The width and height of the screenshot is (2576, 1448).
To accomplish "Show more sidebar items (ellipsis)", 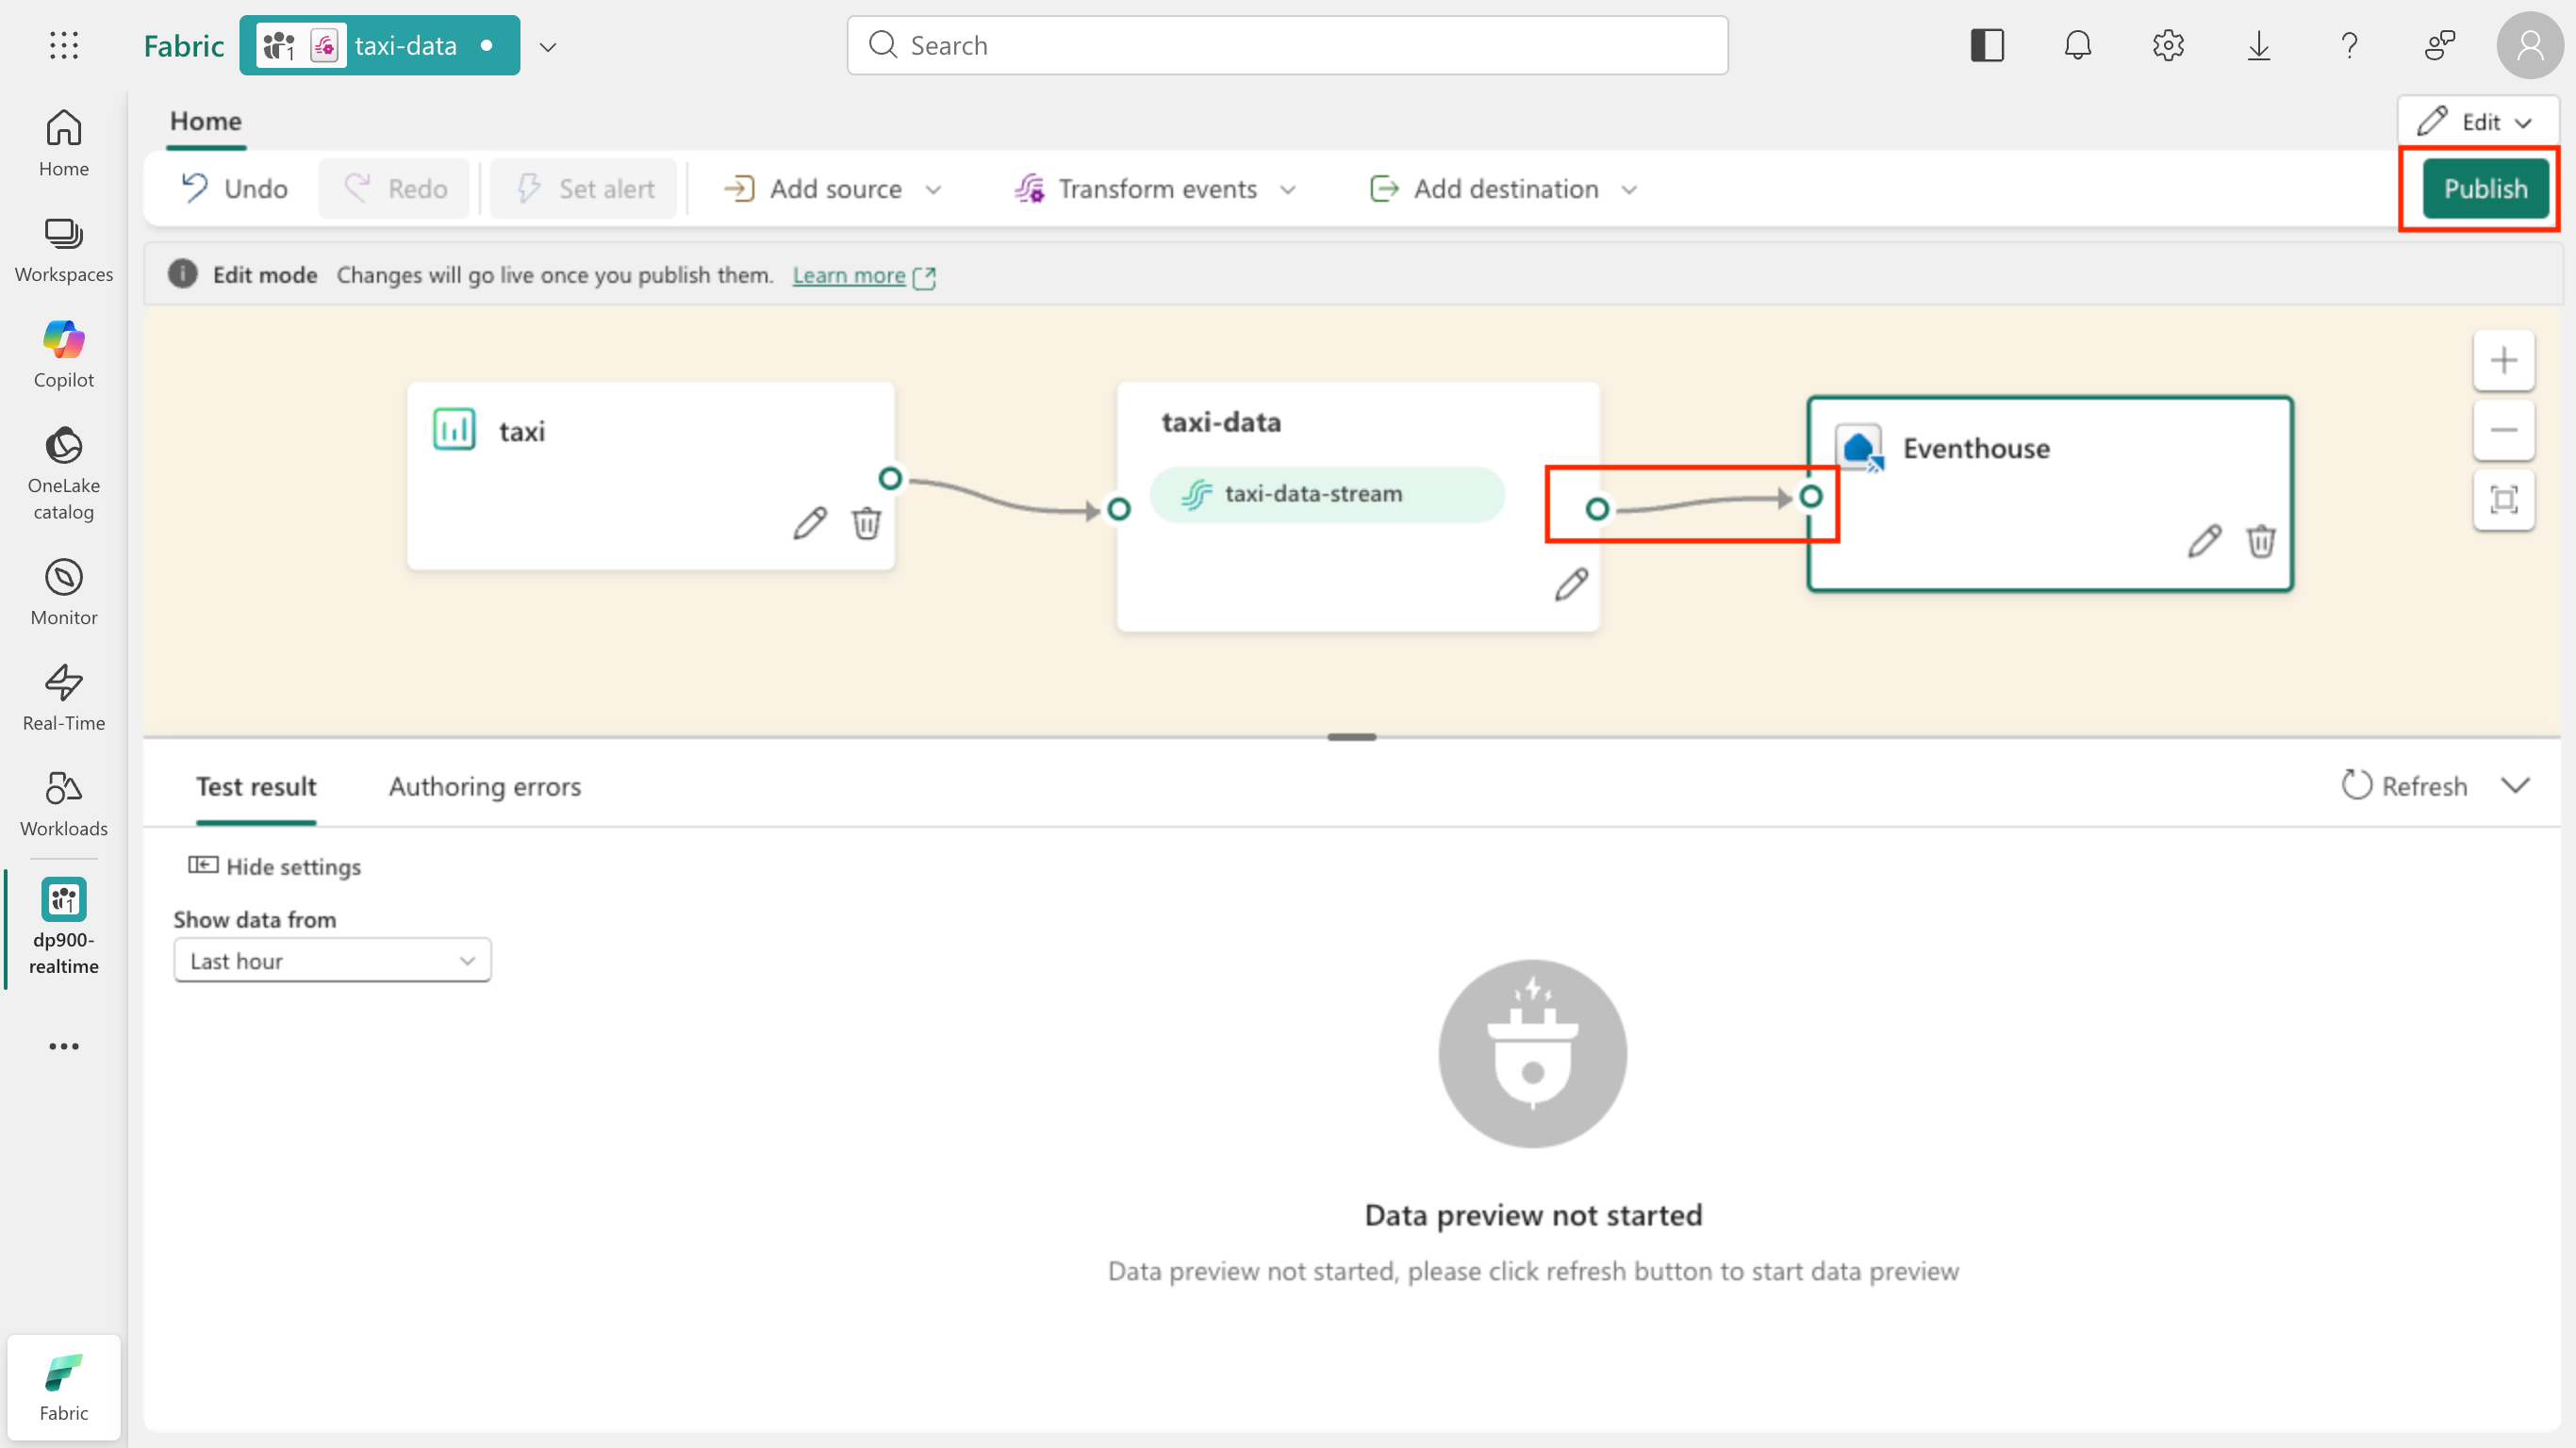I will (x=64, y=1046).
